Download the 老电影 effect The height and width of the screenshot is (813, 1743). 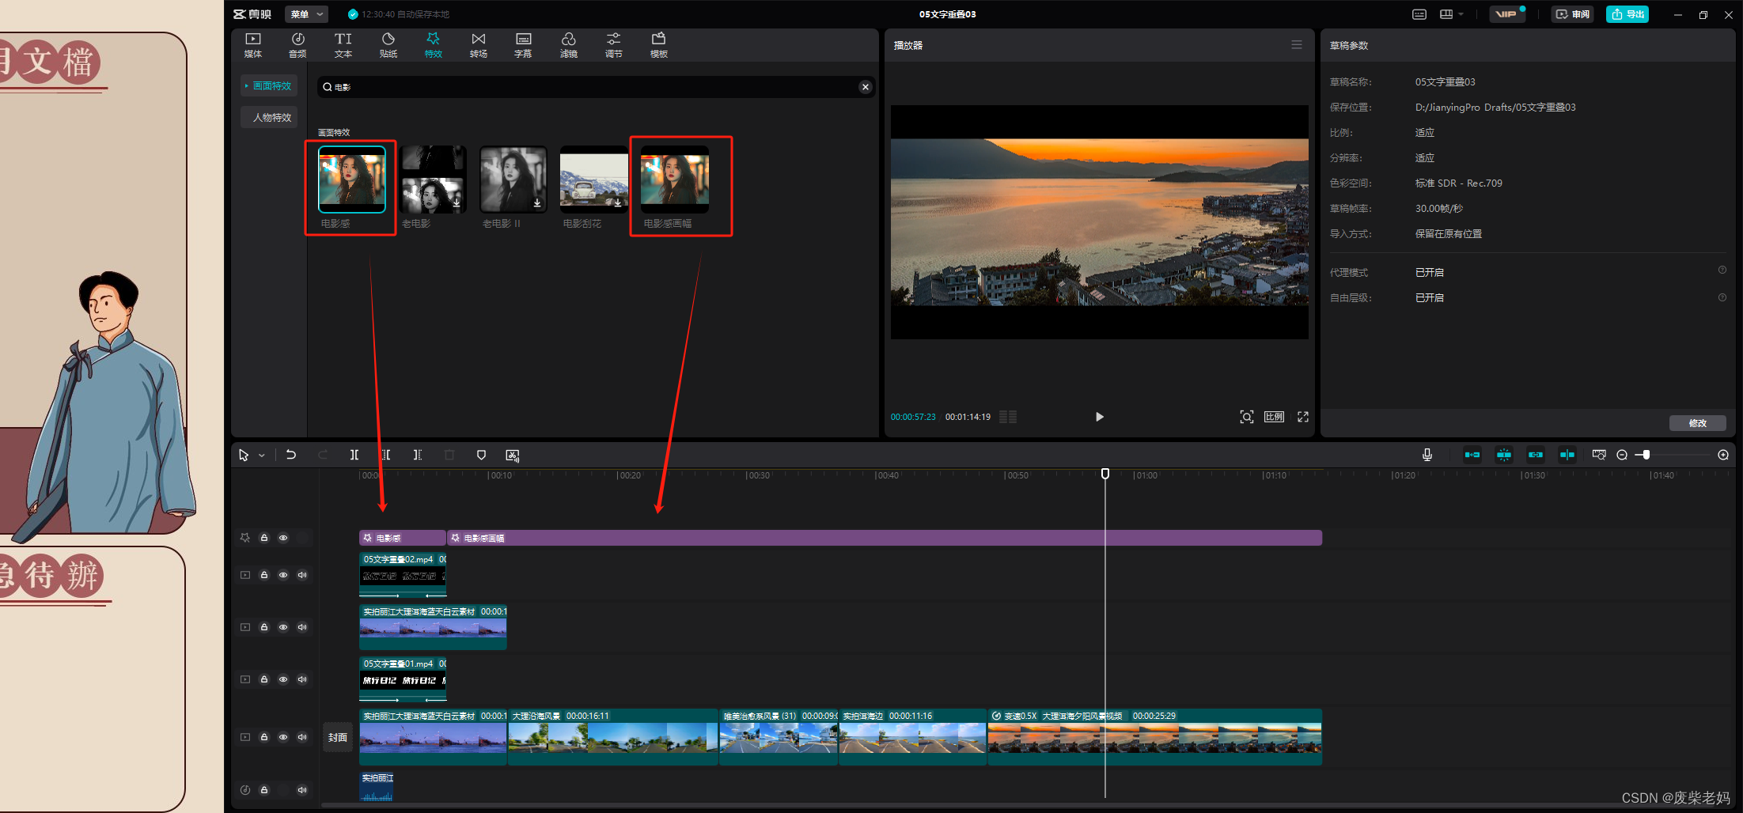(457, 203)
